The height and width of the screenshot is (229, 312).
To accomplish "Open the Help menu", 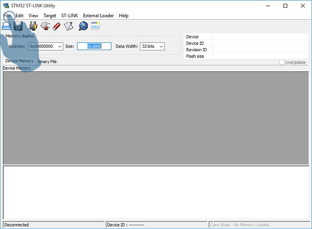I will pyautogui.click(x=123, y=16).
